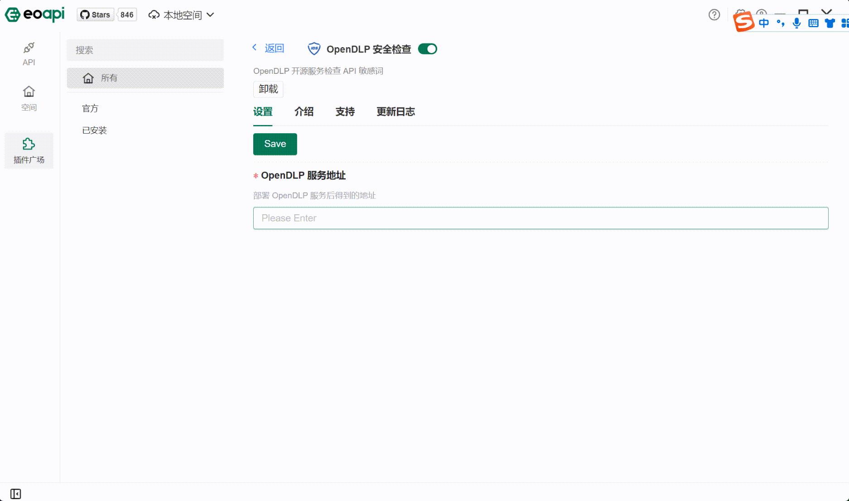The height and width of the screenshot is (501, 849).
Task: Open the API section in the sidebar
Action: (29, 53)
